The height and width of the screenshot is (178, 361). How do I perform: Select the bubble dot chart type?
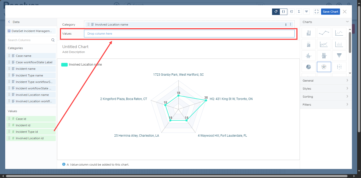coord(339,44)
